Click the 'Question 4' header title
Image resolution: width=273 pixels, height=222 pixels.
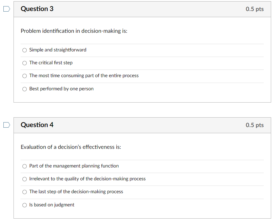click(x=37, y=125)
